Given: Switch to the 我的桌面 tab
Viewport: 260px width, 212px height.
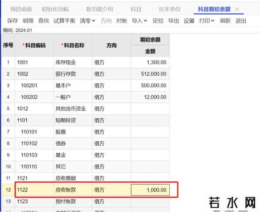Looking at the screenshot, I should coord(21,9).
